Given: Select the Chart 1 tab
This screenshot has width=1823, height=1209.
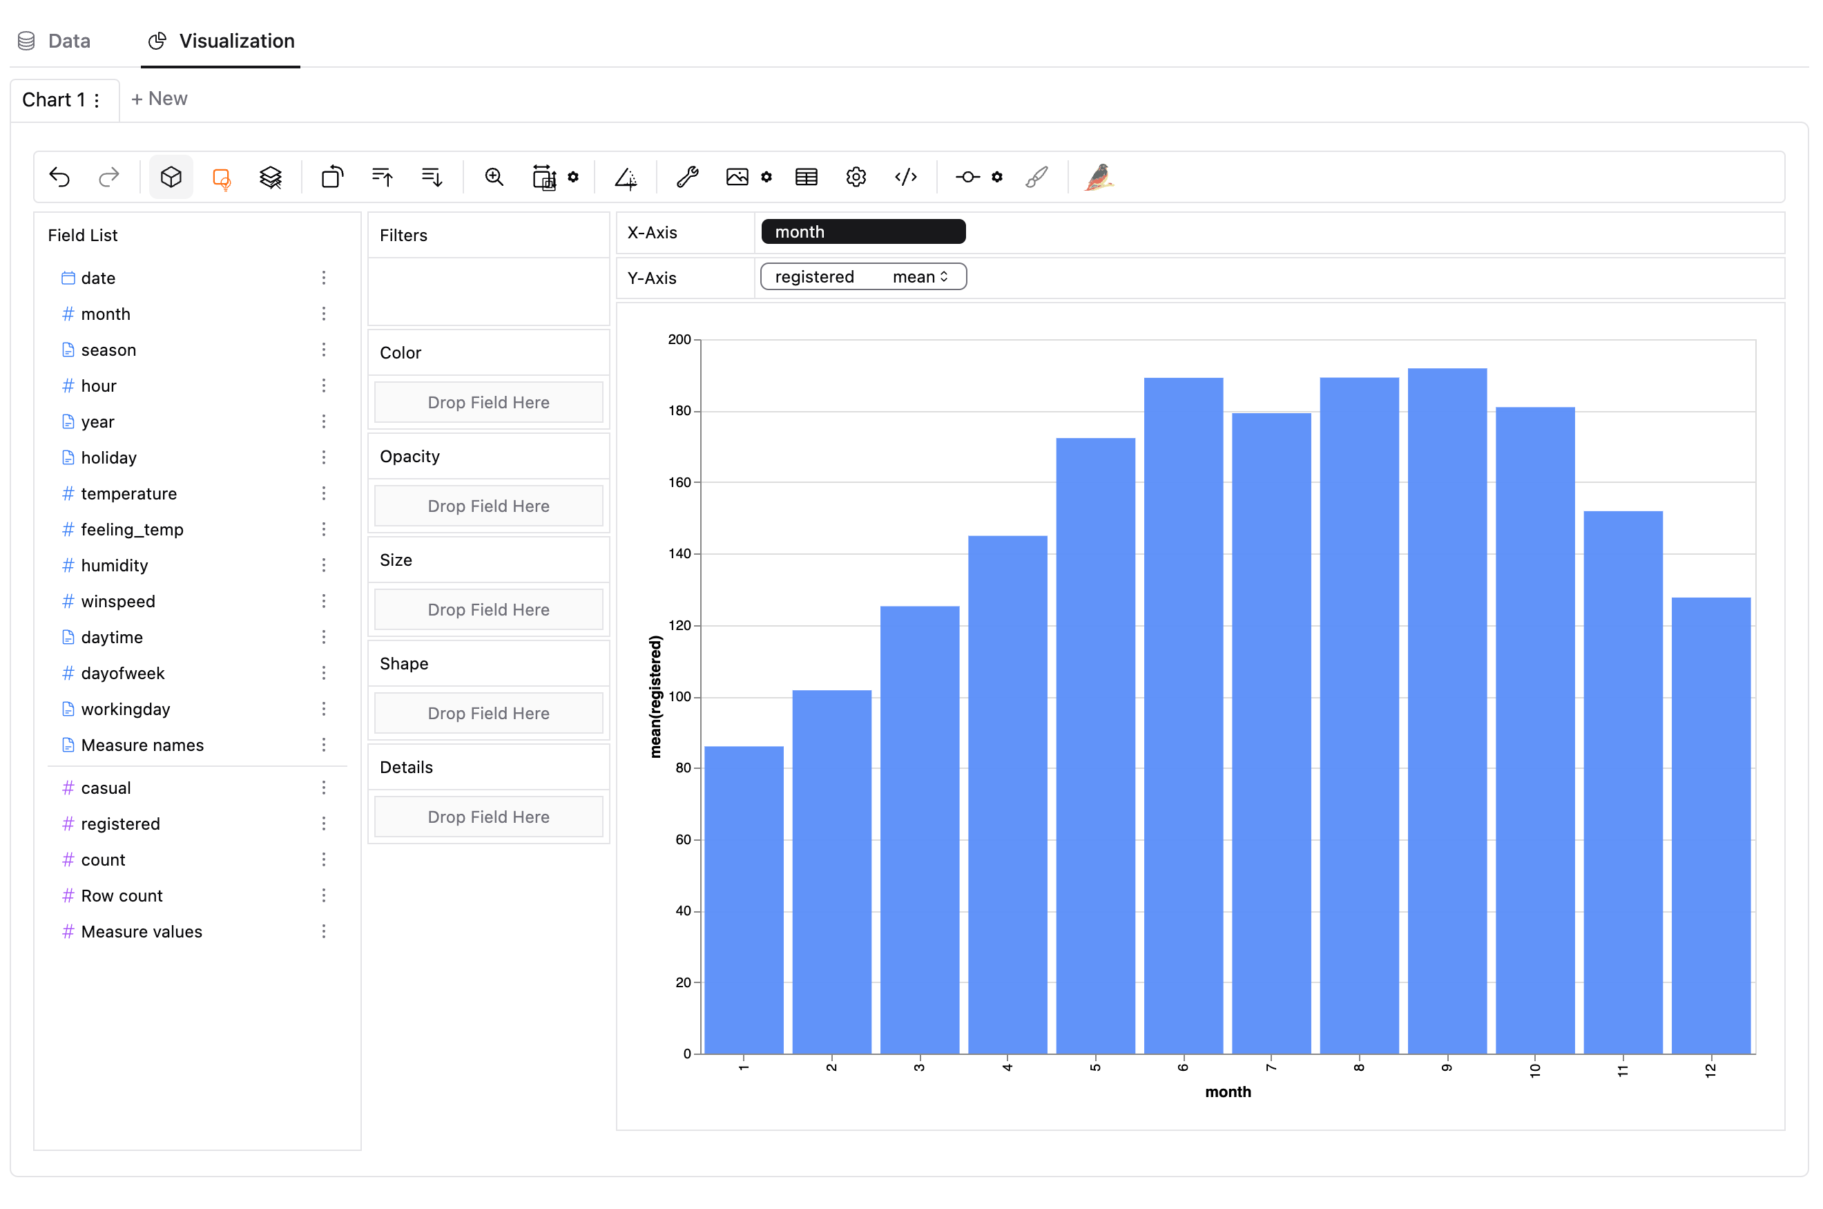Looking at the screenshot, I should (52, 100).
